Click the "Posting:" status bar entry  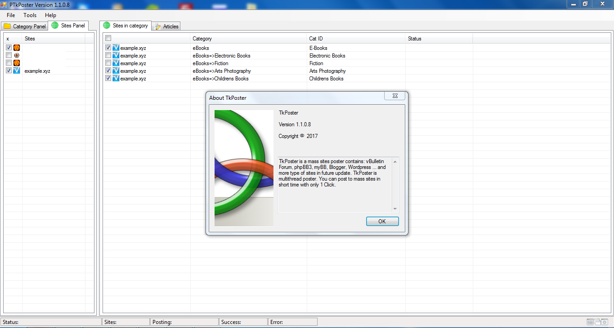(184, 322)
